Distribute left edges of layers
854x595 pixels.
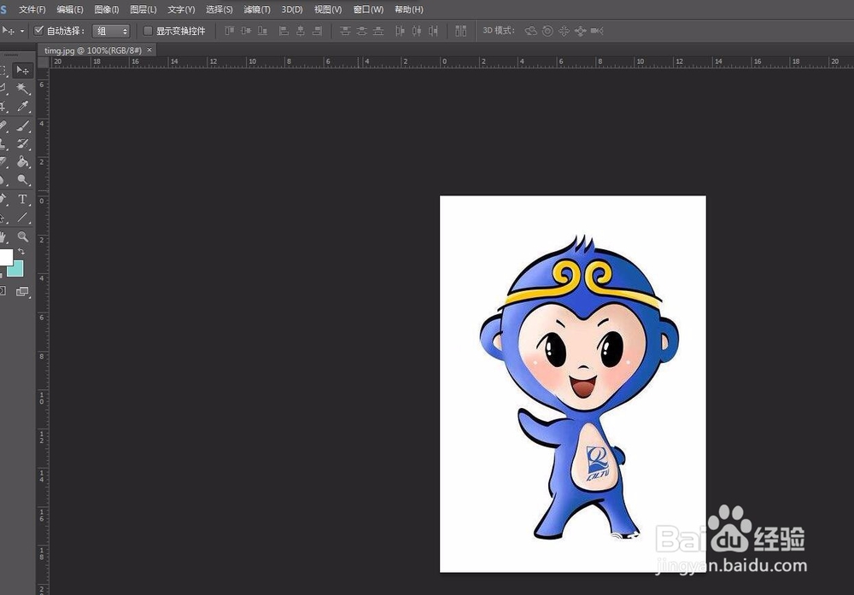tap(401, 31)
